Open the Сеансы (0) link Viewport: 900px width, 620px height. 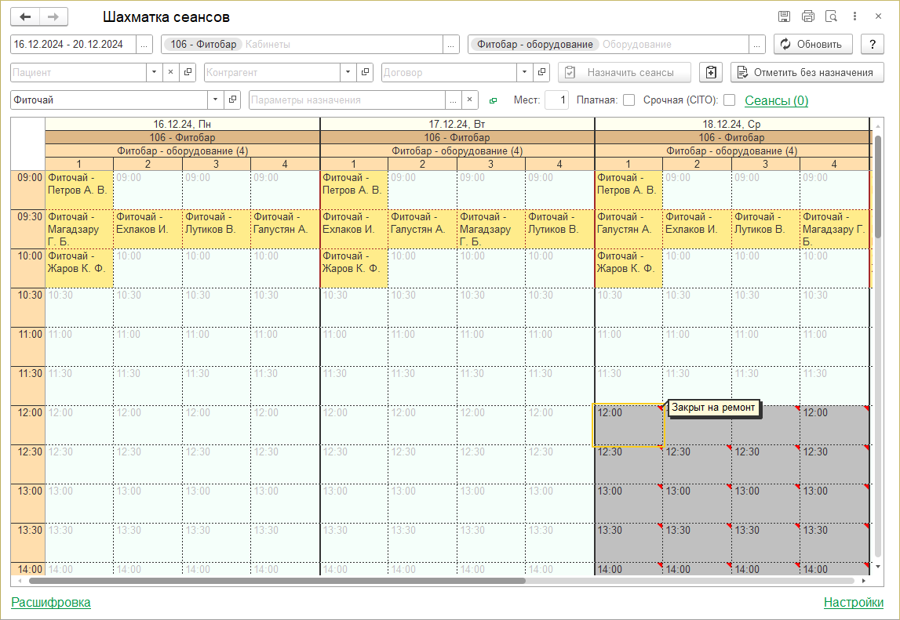[776, 100]
